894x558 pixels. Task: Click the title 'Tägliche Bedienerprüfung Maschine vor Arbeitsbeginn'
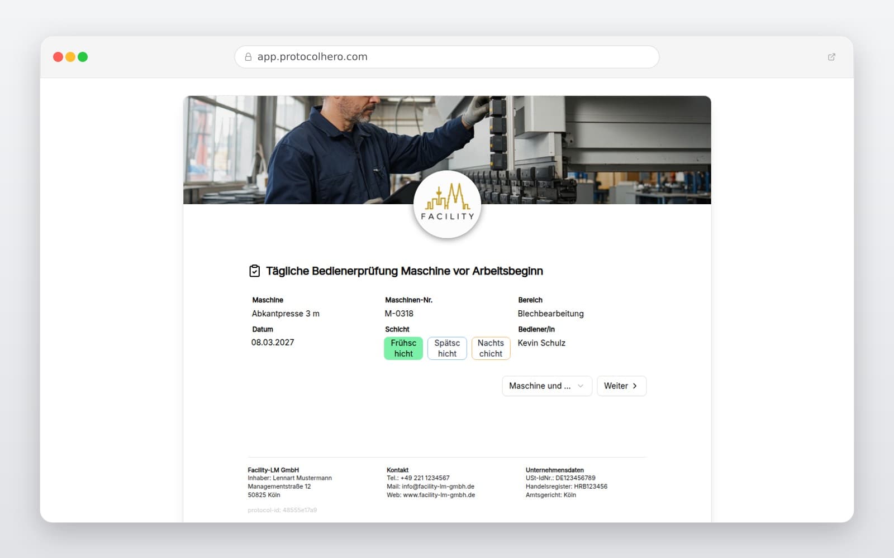405,271
